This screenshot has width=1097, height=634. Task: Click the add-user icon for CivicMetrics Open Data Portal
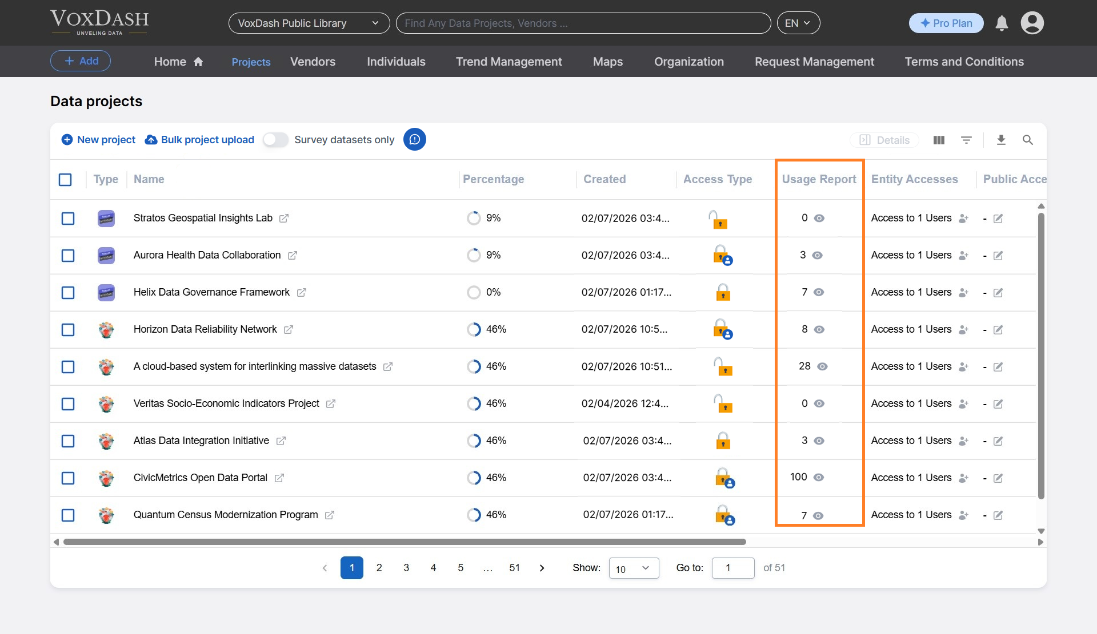tap(963, 478)
